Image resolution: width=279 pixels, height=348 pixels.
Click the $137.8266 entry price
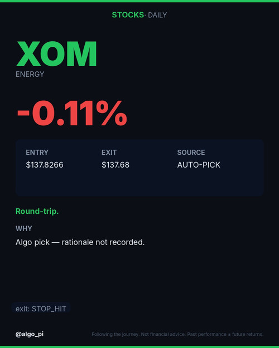(45, 165)
